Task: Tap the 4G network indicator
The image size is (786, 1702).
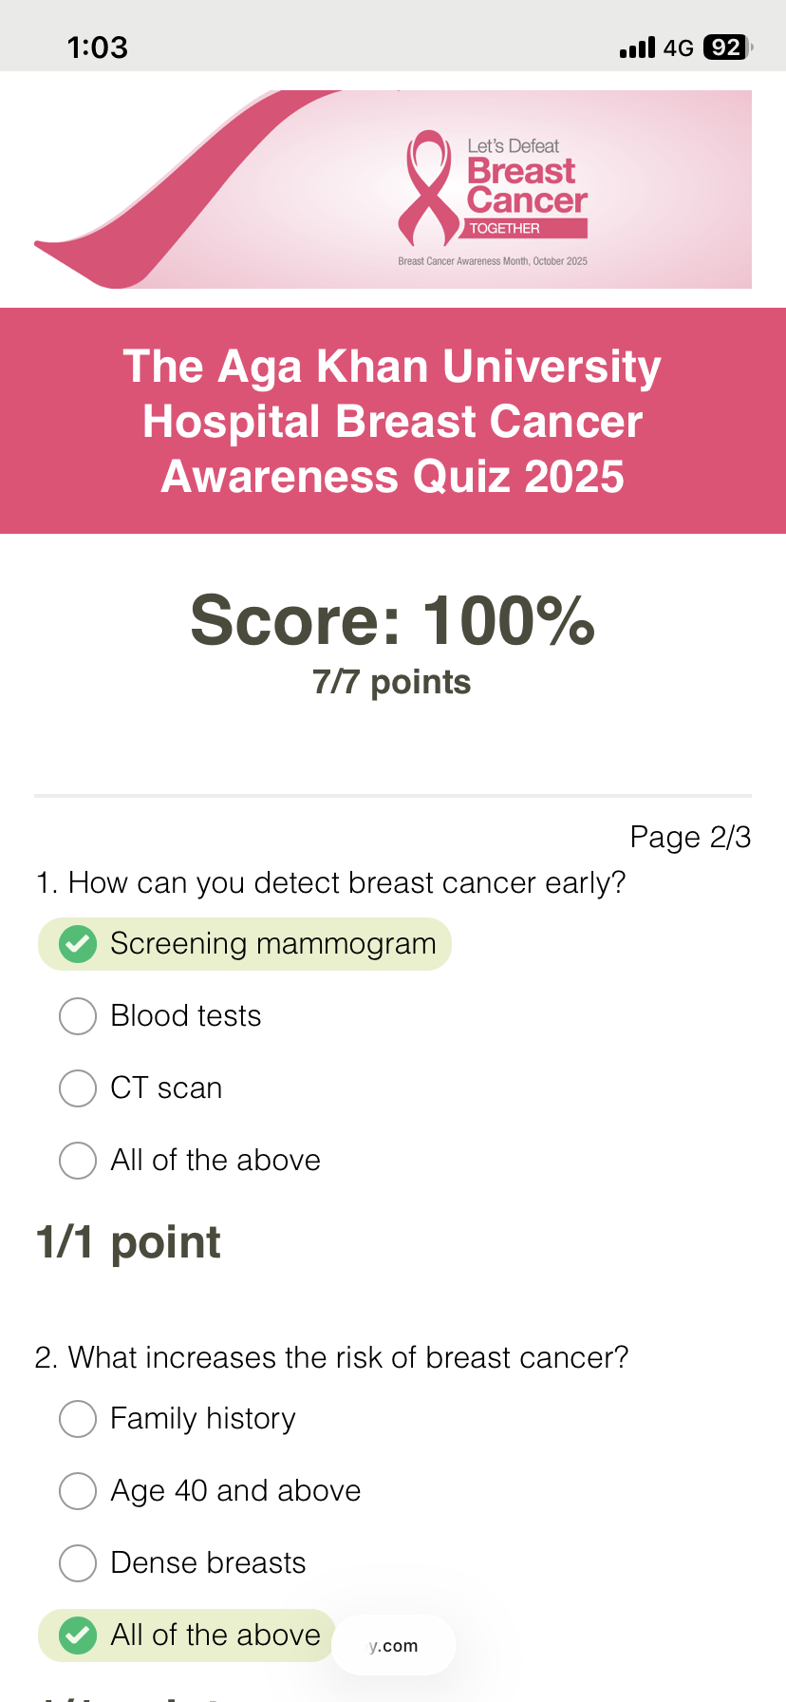Action: pyautogui.click(x=678, y=47)
